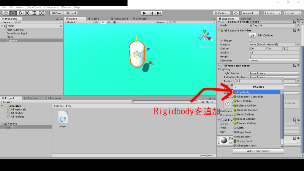Open the Layers dropdown
This screenshot has width=304, height=171.
click(272, 13)
